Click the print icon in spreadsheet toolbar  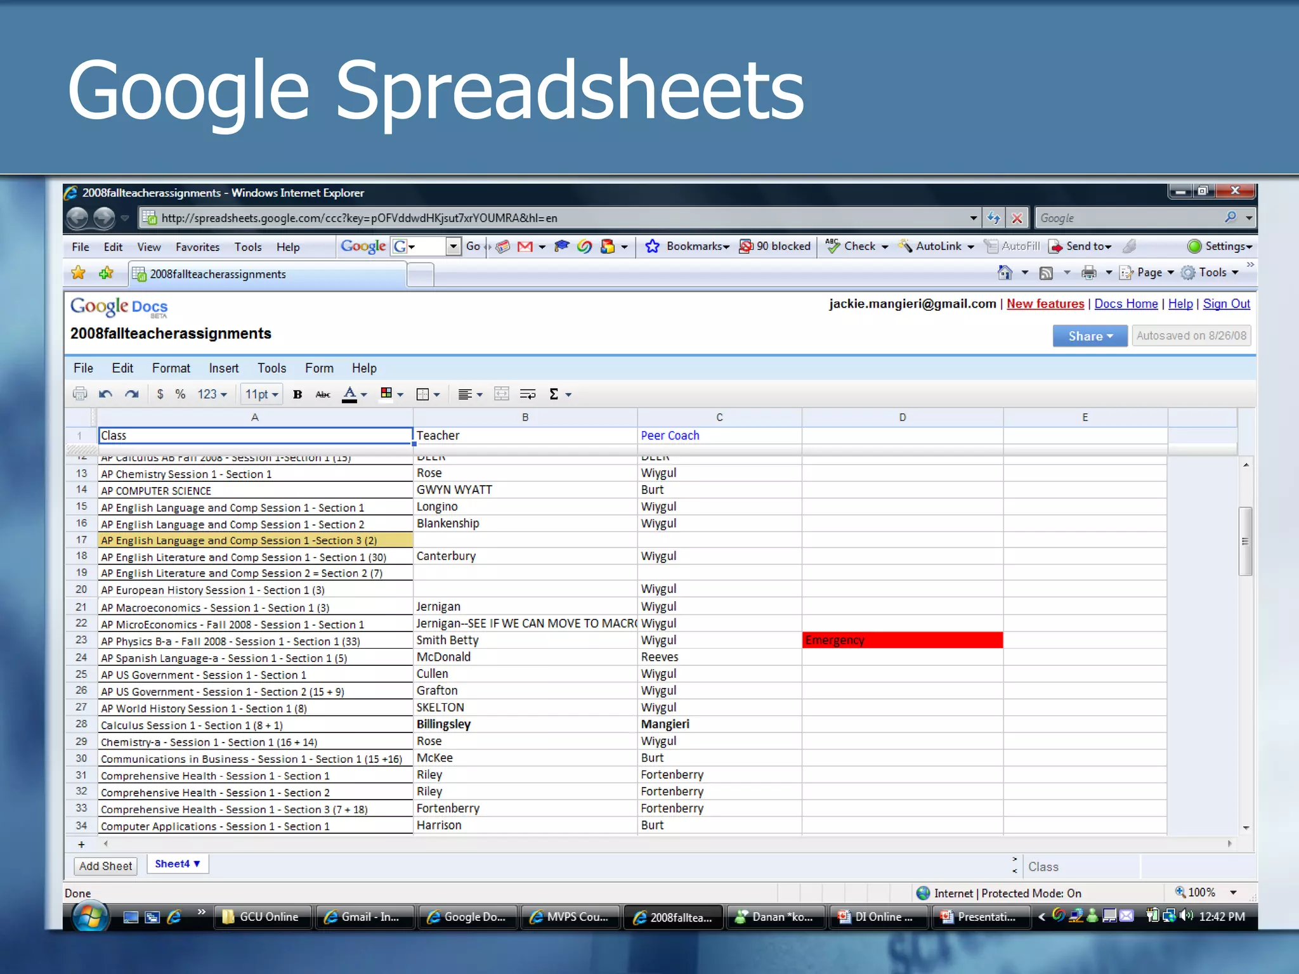79,394
